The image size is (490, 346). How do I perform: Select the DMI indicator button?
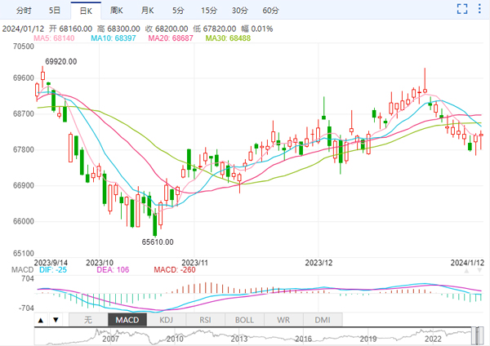(323, 320)
